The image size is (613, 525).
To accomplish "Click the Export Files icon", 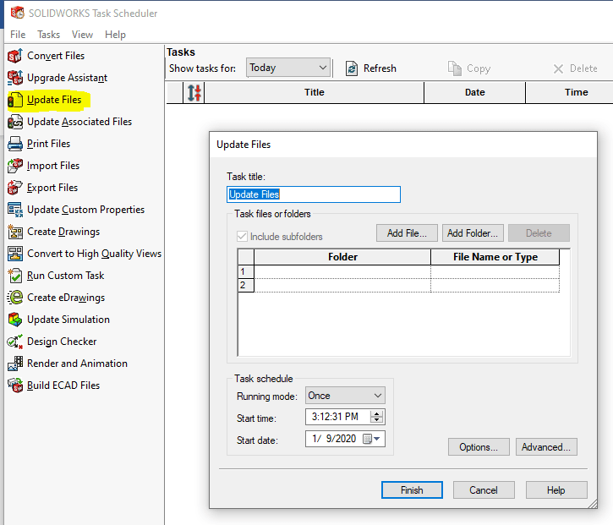I will point(15,188).
